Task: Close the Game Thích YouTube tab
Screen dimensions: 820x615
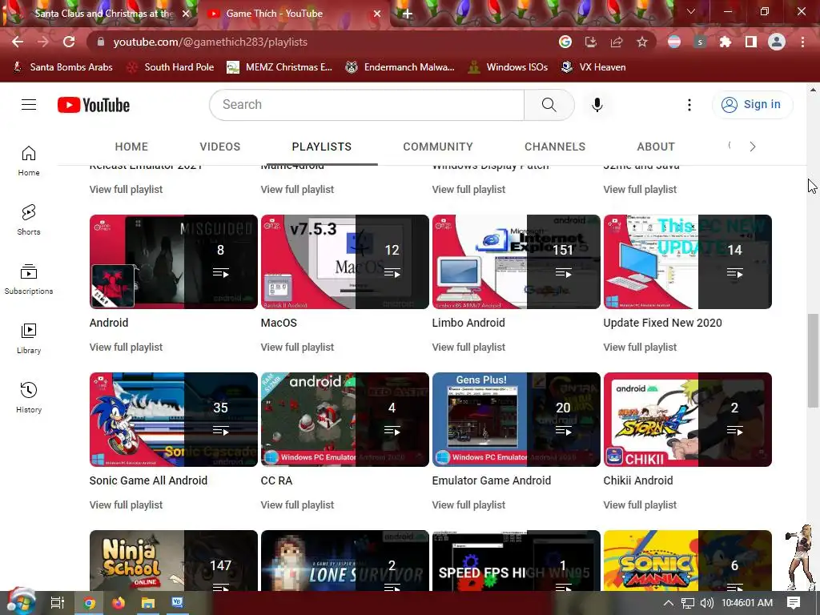Action: (377, 14)
